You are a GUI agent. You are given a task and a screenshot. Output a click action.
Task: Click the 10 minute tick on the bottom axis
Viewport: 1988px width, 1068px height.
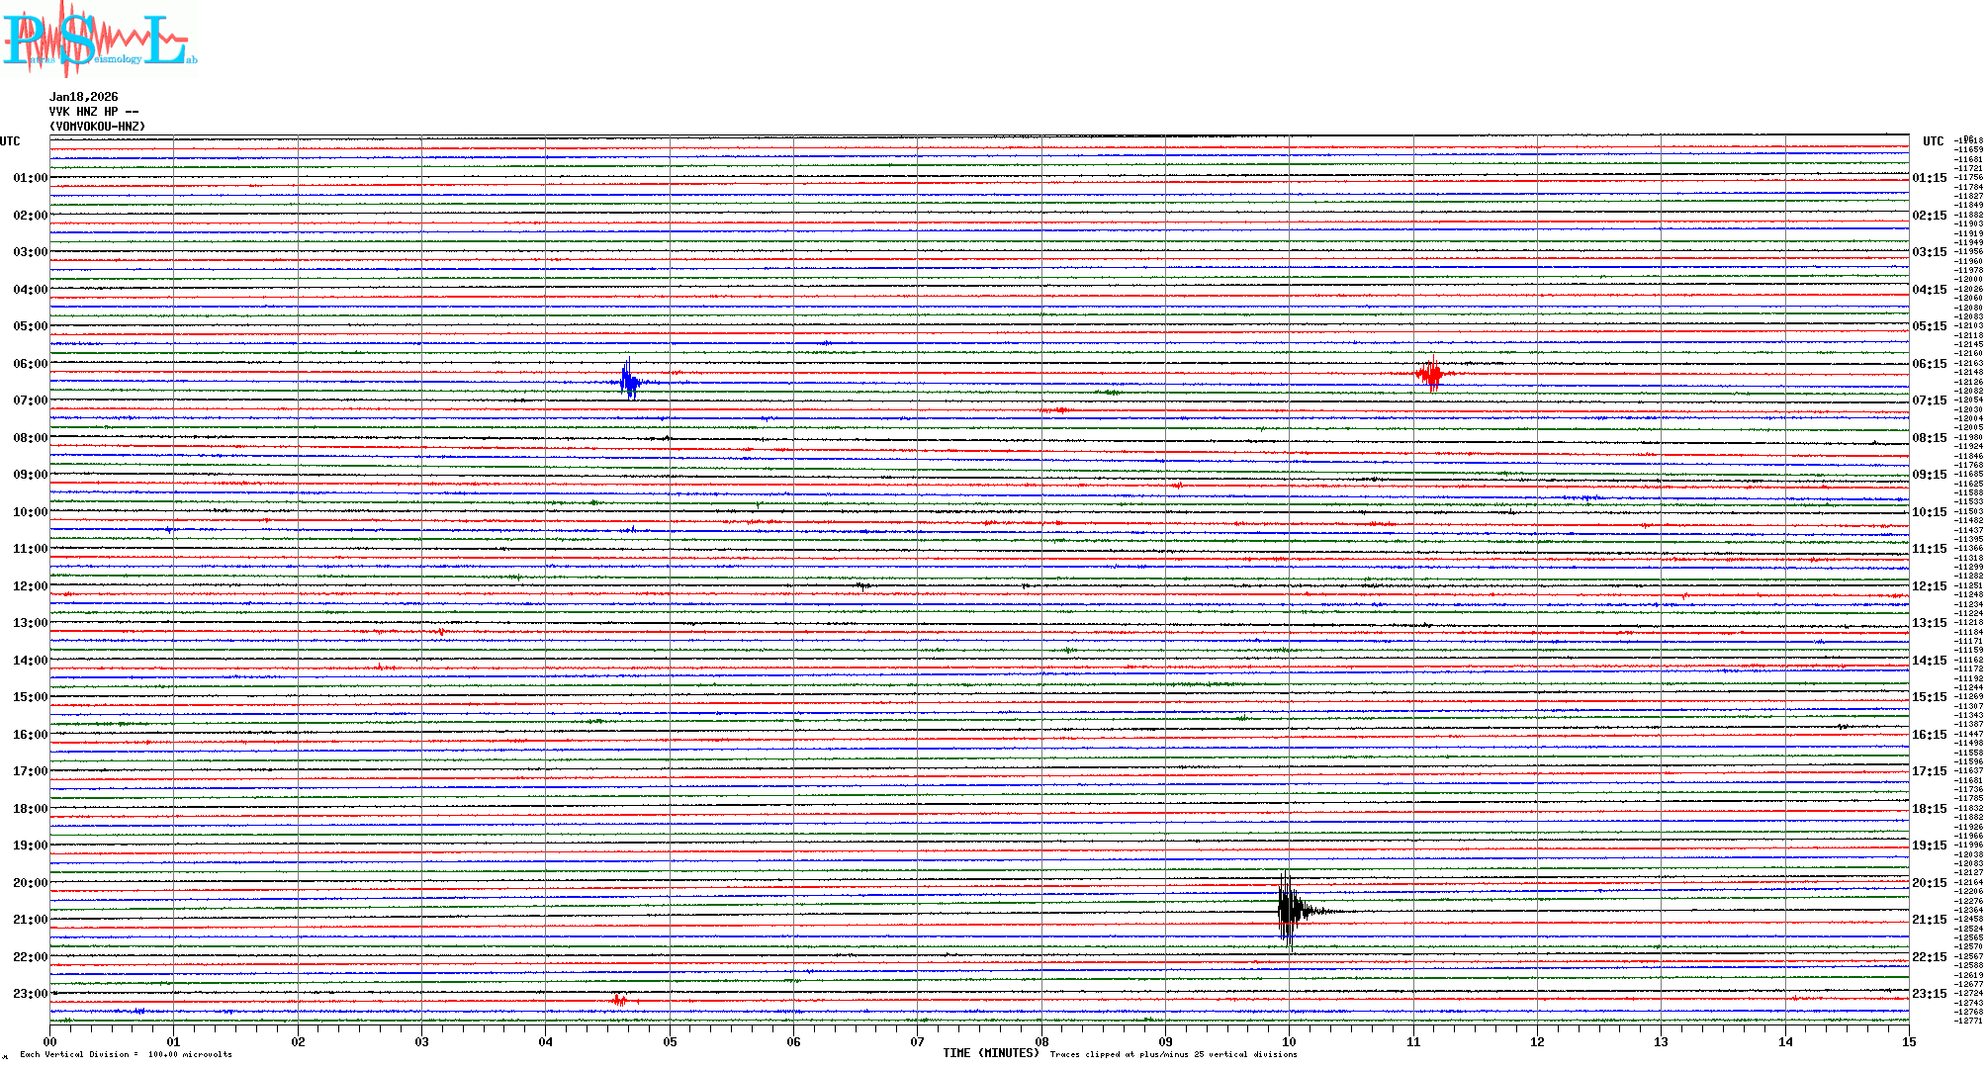(1289, 1041)
